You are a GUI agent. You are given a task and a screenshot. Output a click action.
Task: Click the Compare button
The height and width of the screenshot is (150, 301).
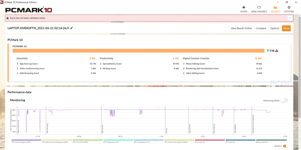point(261,28)
